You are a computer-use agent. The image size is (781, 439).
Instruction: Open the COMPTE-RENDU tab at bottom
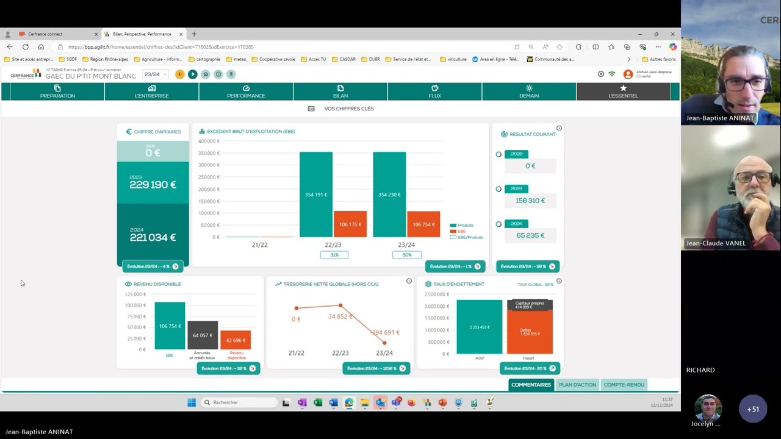pos(624,385)
